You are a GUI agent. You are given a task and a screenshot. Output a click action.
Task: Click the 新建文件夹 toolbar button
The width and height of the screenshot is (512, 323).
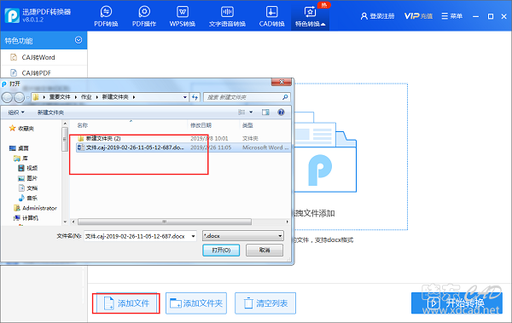point(50,112)
